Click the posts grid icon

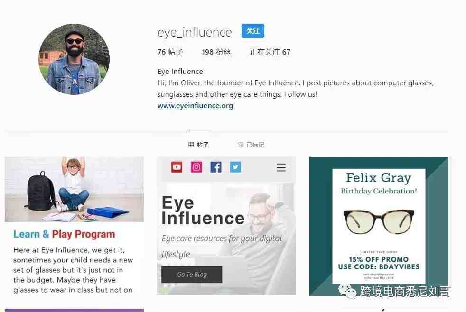[191, 145]
